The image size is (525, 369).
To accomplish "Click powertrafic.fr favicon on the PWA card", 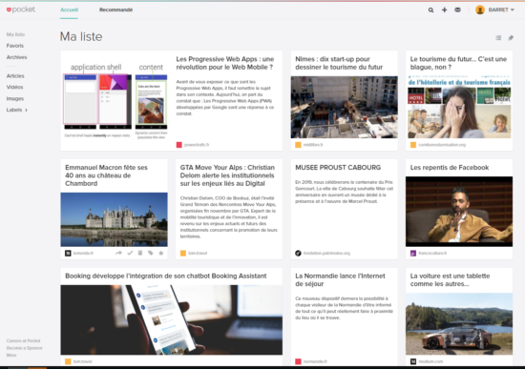I will (179, 145).
